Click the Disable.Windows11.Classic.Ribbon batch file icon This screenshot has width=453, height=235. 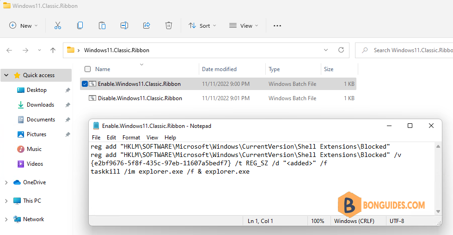[x=92, y=98]
